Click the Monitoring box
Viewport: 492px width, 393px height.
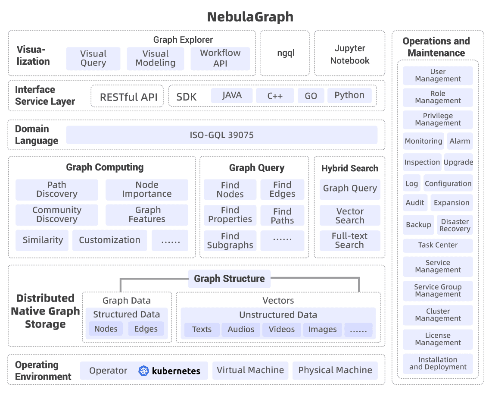tap(423, 141)
